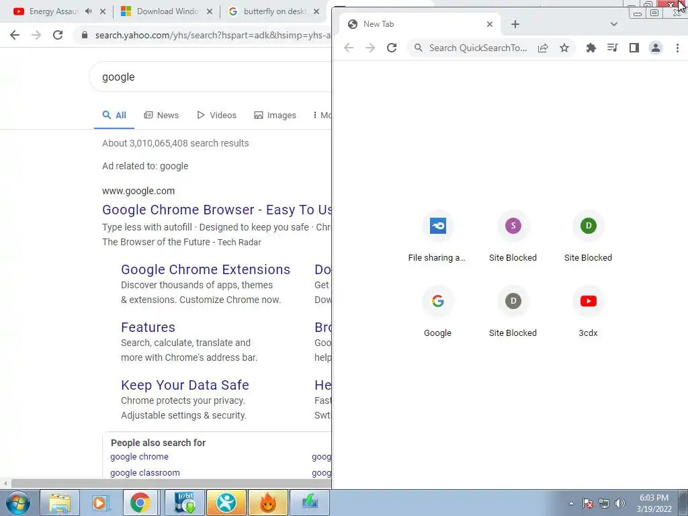Open the media control icon
Viewport: 688px width, 516px height.
(613, 48)
